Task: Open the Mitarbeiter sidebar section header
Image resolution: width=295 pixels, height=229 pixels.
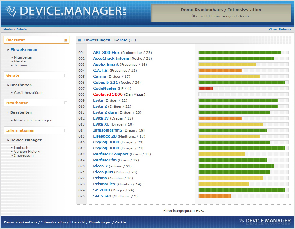Action: click(37, 103)
